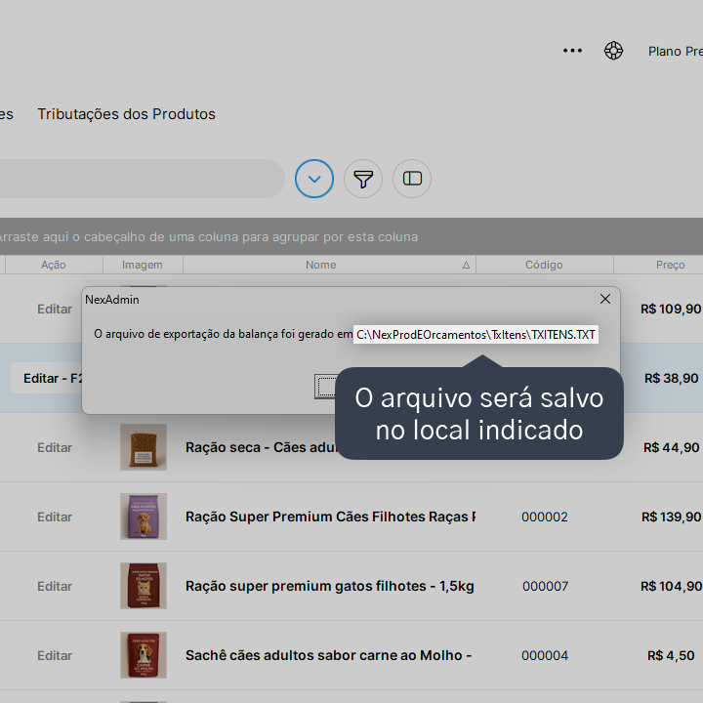Sort by the Nome column header
The image size is (703, 703).
pyautogui.click(x=320, y=265)
